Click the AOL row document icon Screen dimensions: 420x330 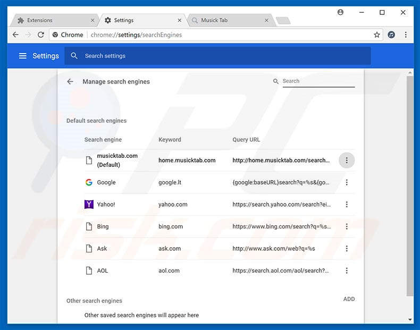89,270
